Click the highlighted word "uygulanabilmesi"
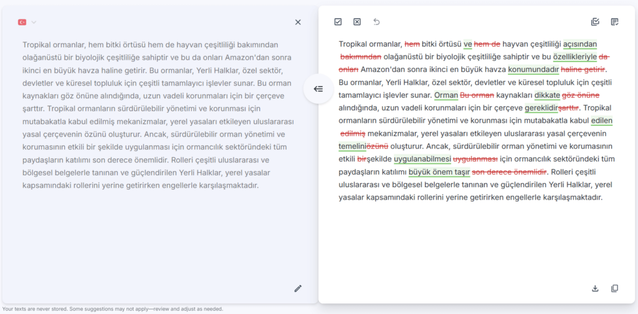 tap(422, 159)
